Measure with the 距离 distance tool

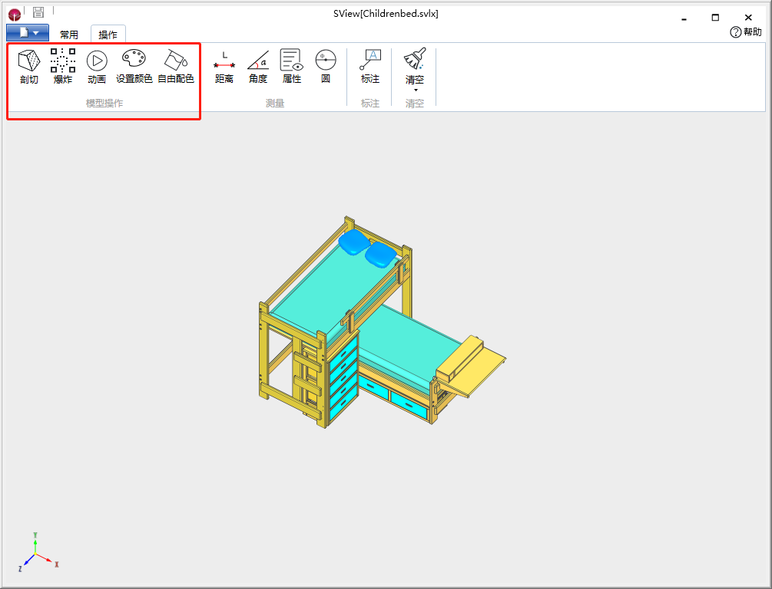coord(224,67)
